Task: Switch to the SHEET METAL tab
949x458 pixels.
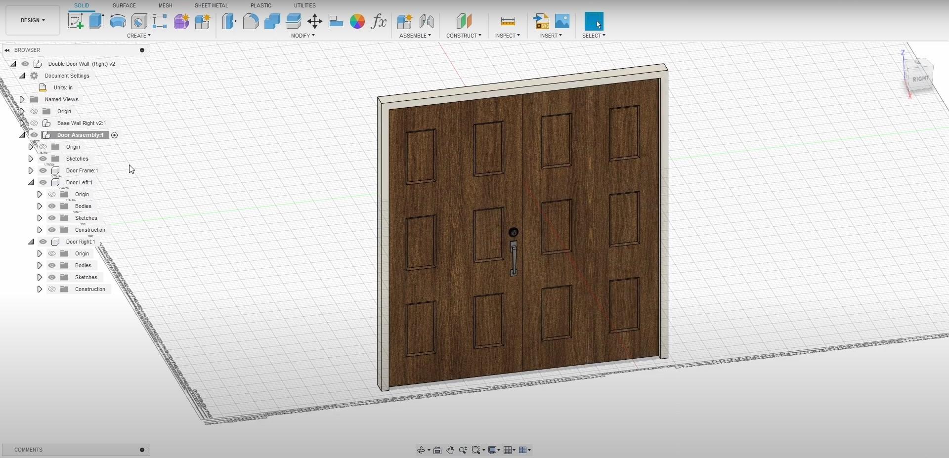Action: click(211, 5)
